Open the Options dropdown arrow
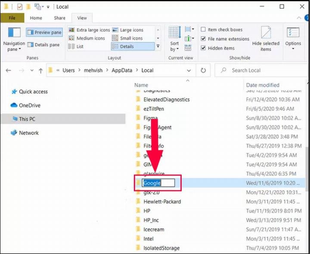310x254 pixels. coord(293,49)
